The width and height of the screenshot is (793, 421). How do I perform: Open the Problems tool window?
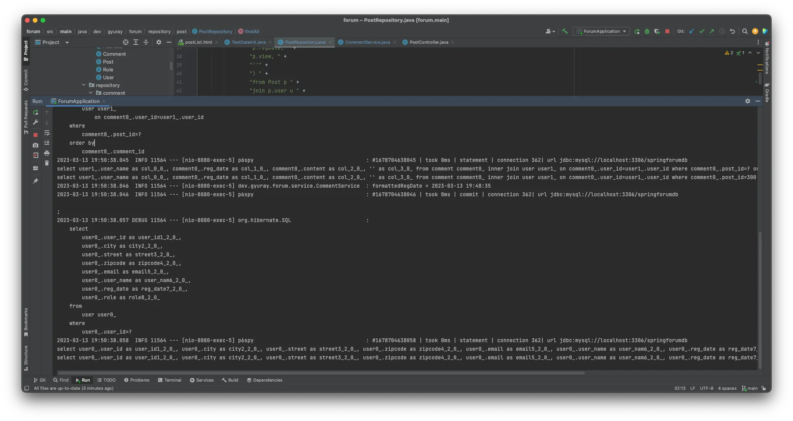pos(137,380)
